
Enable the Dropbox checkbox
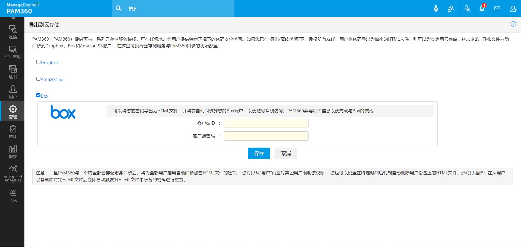38,62
